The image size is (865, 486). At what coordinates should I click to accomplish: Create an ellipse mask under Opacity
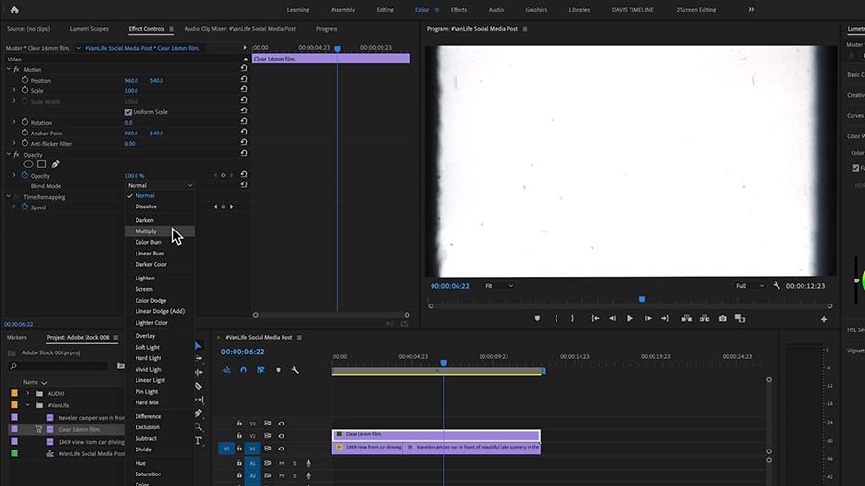(x=28, y=164)
